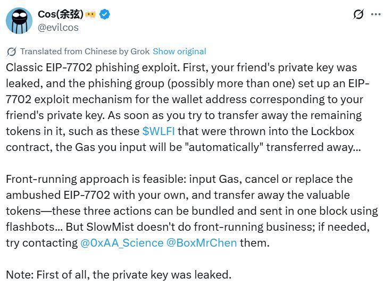Image resolution: width=392 pixels, height=286 pixels.
Task: Click the 'Translated from Chinese by Grok' notice
Action: click(85, 52)
